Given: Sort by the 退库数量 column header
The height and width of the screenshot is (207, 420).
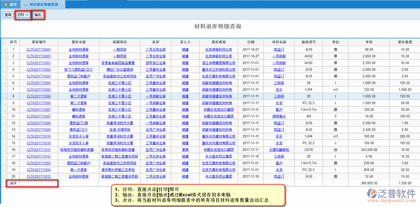Looking at the screenshot, I should (405, 42).
